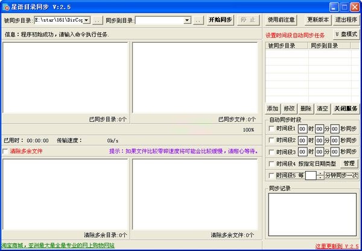362x251 pixels.
Task: Click the 停止 button
Action: pyautogui.click(x=249, y=20)
